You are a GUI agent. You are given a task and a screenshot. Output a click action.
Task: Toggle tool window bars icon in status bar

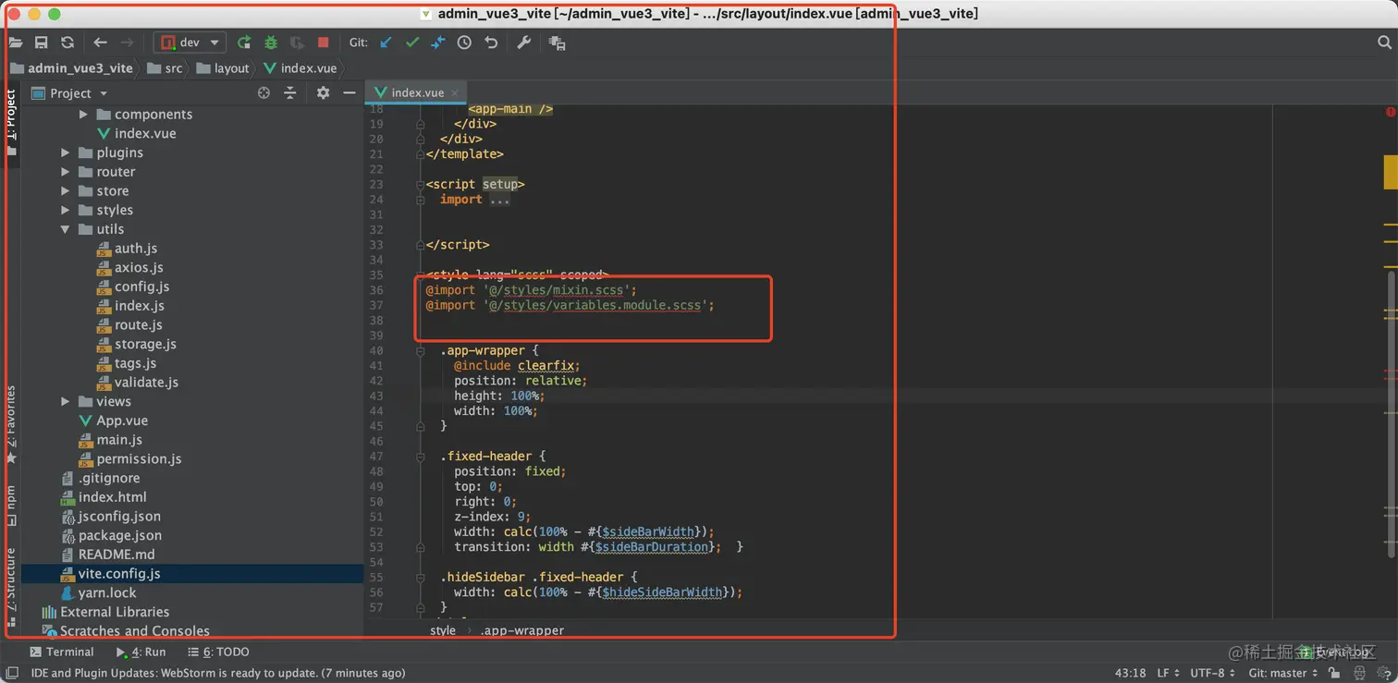tap(12, 673)
